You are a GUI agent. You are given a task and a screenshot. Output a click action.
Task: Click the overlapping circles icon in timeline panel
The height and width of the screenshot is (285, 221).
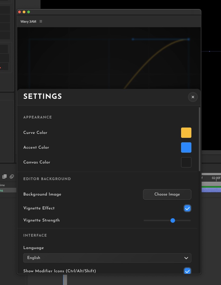pos(12,177)
